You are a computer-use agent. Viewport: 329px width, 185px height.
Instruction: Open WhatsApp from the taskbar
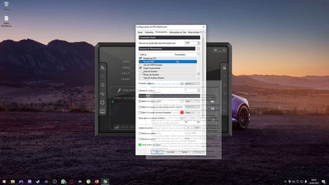coord(63,181)
